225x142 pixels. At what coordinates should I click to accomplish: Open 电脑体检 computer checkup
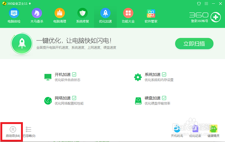[x=14, y=16]
